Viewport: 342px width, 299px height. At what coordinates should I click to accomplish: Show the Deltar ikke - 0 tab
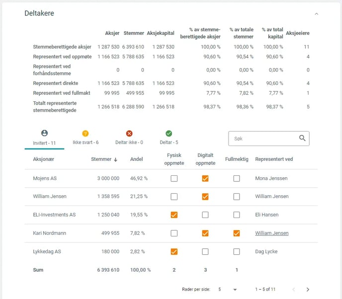[129, 138]
